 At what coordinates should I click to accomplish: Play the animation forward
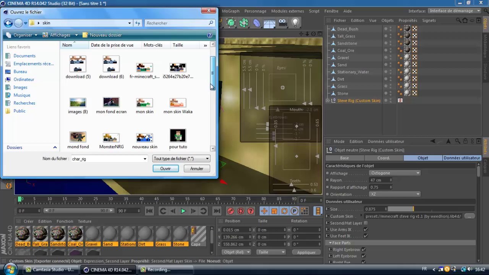(x=183, y=211)
